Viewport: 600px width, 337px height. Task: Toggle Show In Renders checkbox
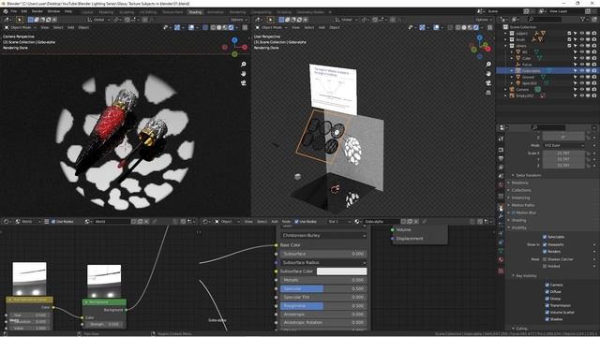(545, 252)
